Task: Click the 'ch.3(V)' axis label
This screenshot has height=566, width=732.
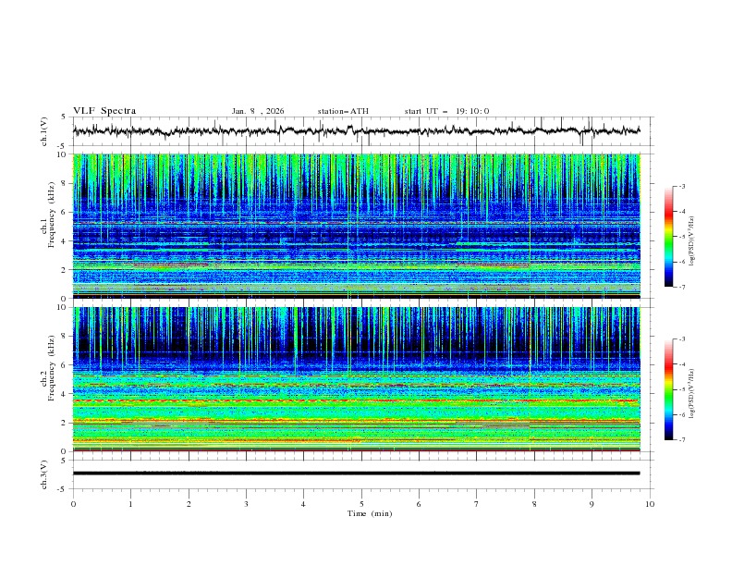Action: pyautogui.click(x=44, y=474)
